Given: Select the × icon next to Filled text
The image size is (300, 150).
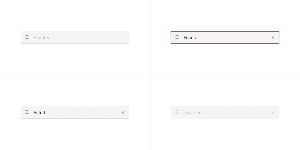Looking at the screenshot, I should 123,113.
